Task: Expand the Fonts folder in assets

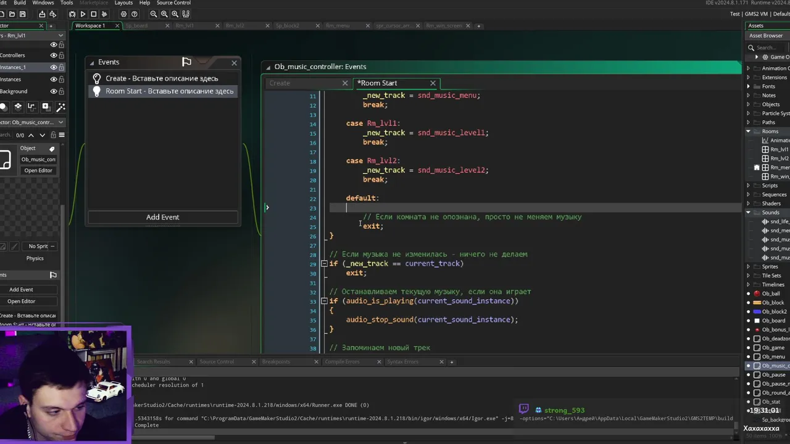Action: click(749, 86)
